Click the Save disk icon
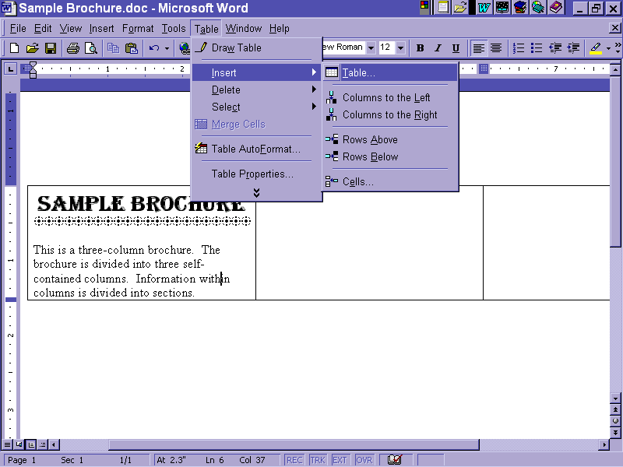Image resolution: width=623 pixels, height=467 pixels. point(51,48)
